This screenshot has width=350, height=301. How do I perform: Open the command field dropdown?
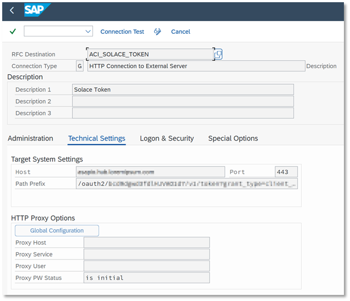[88, 32]
